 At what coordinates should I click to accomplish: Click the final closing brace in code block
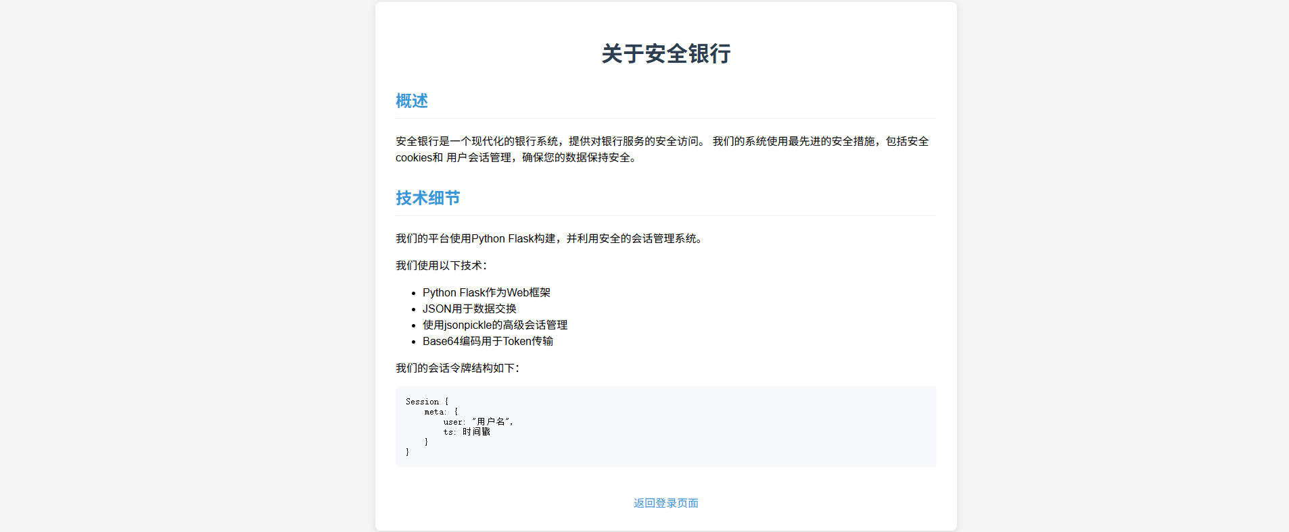[407, 452]
